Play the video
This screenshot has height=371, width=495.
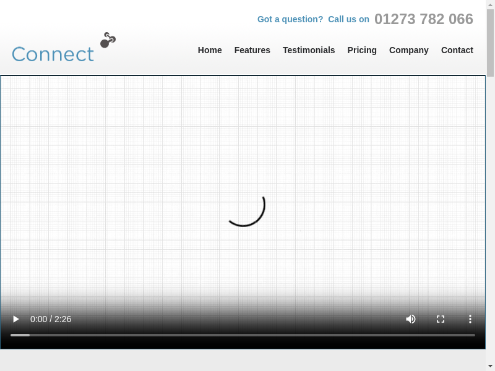[x=16, y=319]
